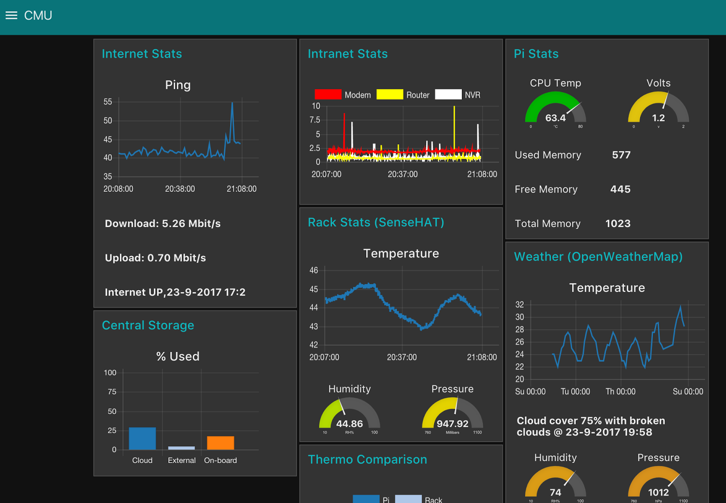Toggle the yellow Router legend swatch
The image size is (726, 503).
pos(390,94)
